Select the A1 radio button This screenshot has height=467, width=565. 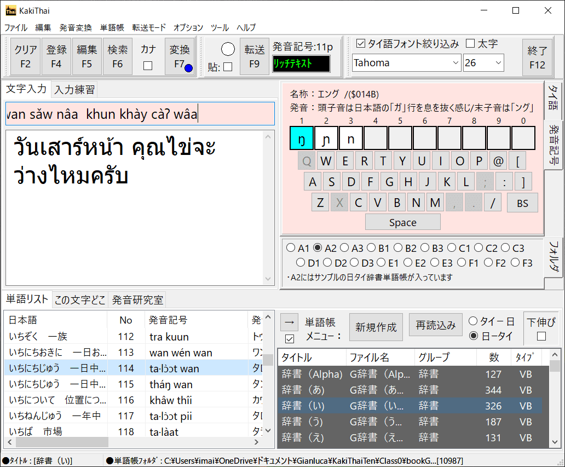[291, 248]
